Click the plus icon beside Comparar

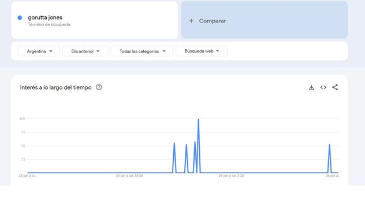[191, 21]
